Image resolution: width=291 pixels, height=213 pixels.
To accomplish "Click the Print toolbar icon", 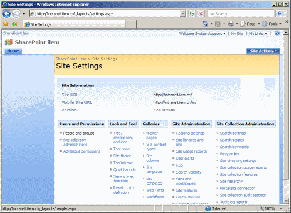I will coord(230,24).
